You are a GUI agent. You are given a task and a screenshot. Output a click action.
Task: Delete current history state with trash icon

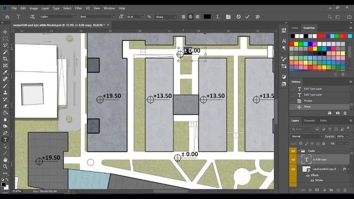[345, 113]
